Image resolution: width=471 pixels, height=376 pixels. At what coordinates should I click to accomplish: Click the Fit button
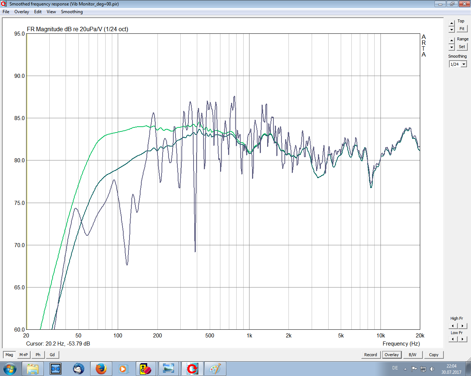(462, 29)
